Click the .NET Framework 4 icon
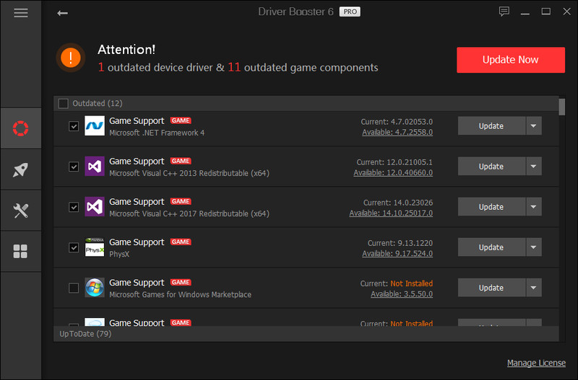 click(x=95, y=125)
